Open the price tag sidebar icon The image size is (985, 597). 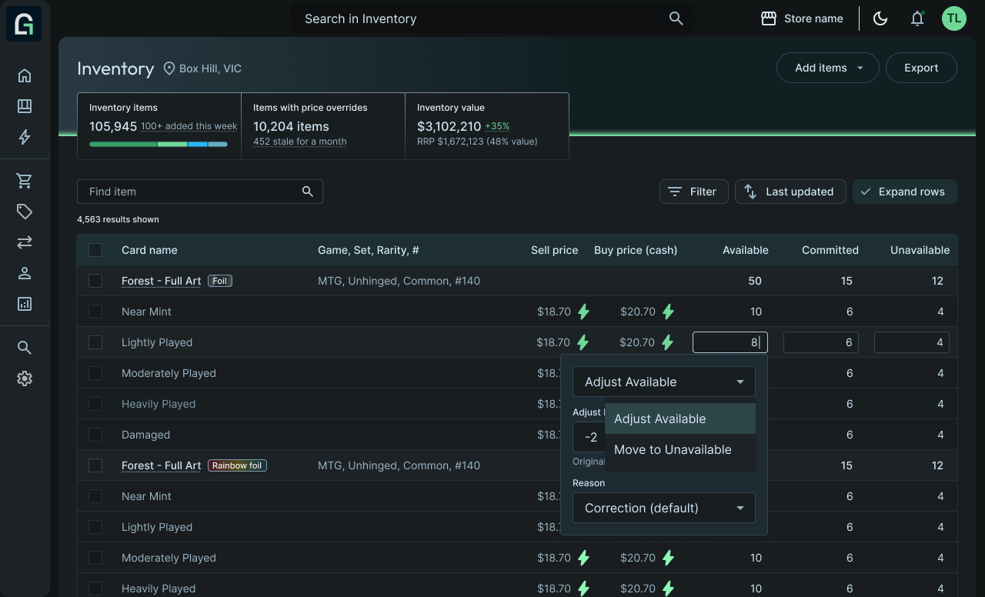[x=25, y=212]
